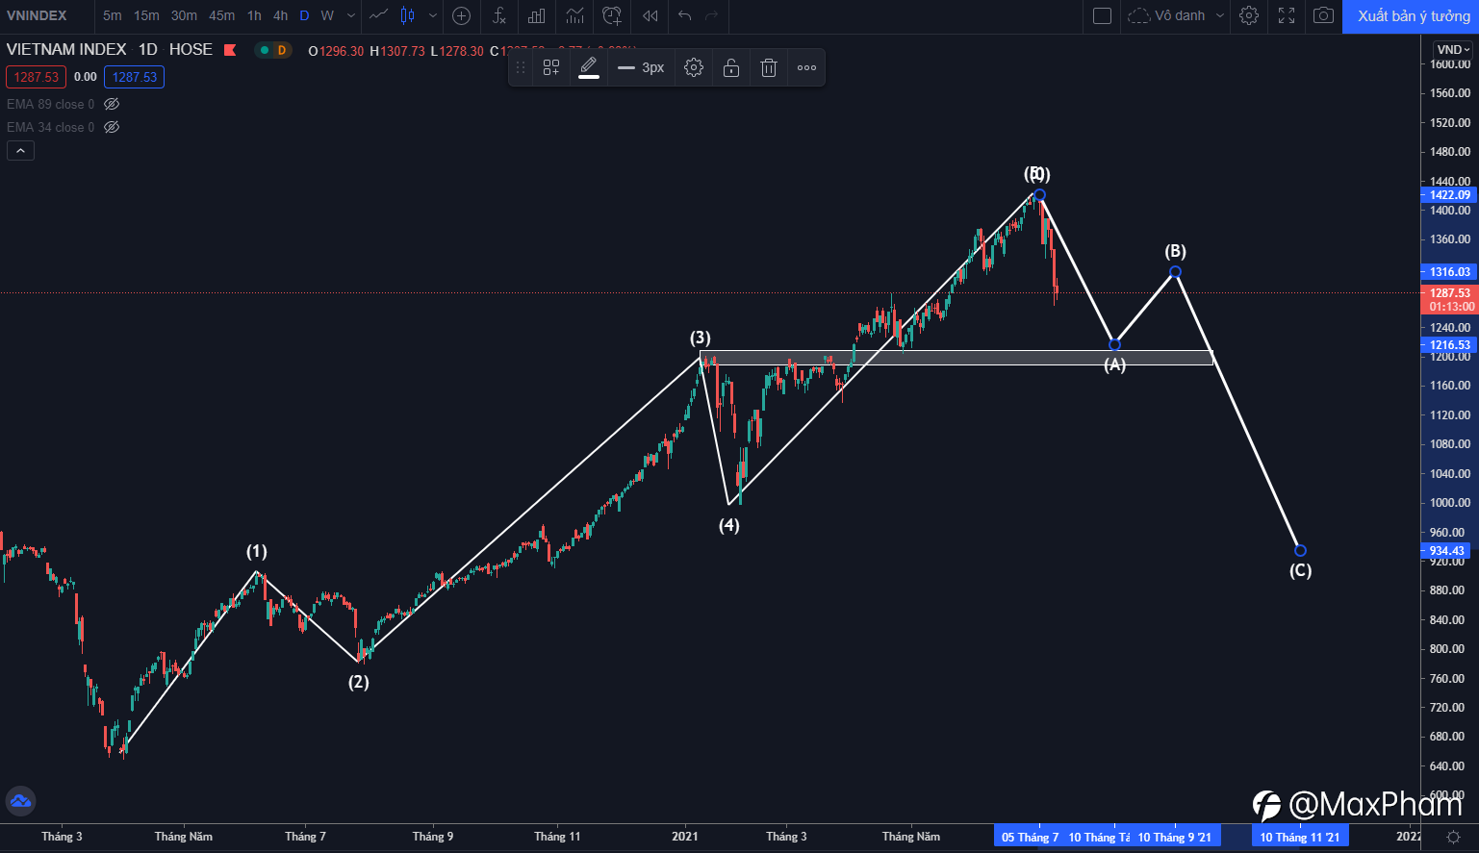Select the 15m interval
Screen dimensions: 1479x853
pyautogui.click(x=146, y=15)
